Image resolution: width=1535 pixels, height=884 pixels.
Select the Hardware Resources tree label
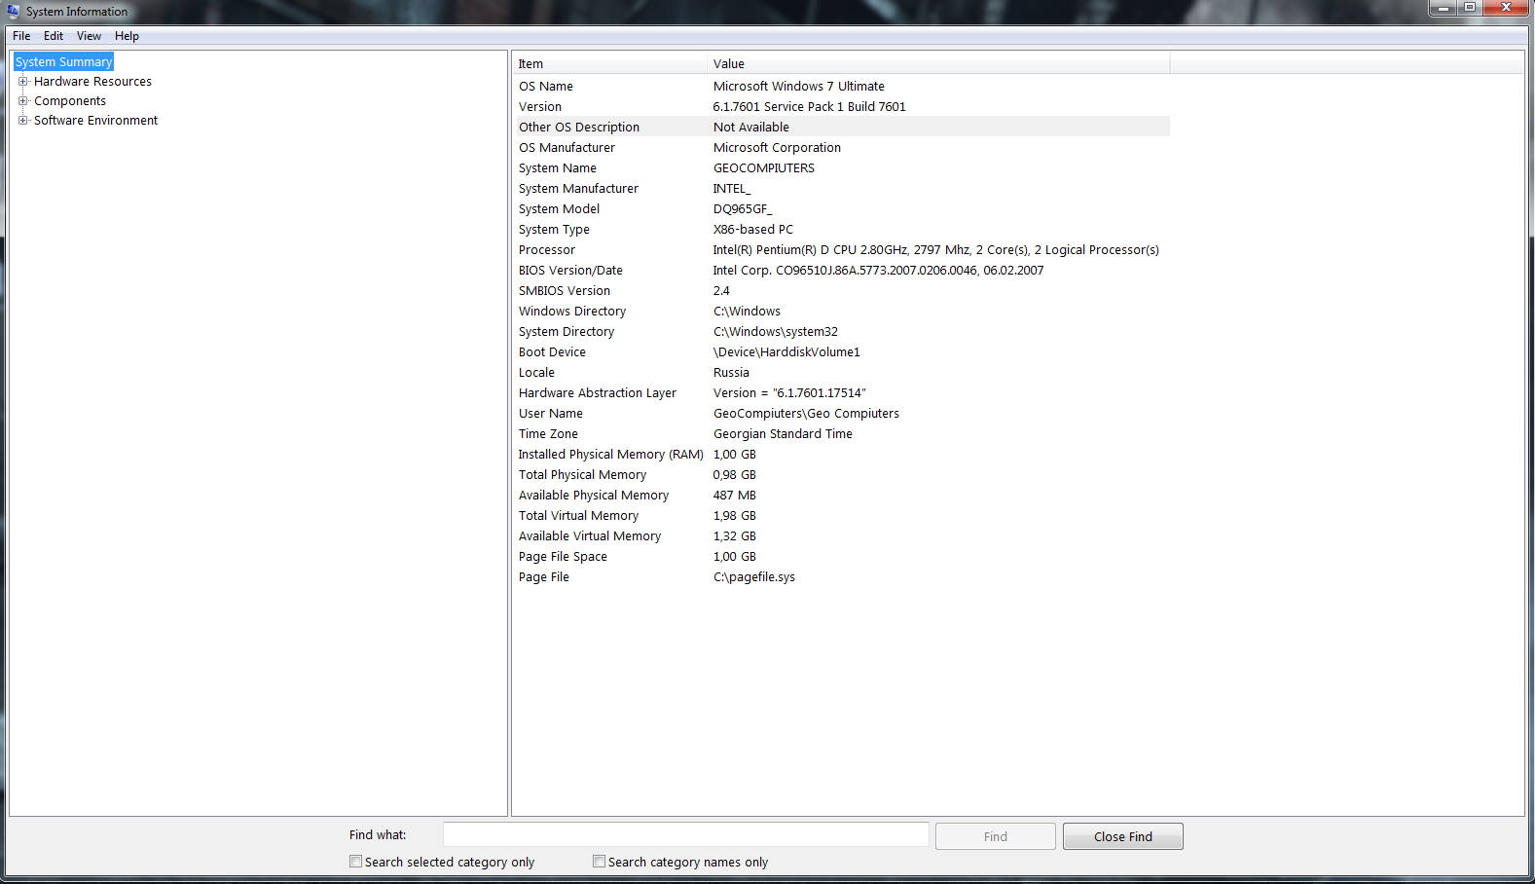(x=92, y=82)
